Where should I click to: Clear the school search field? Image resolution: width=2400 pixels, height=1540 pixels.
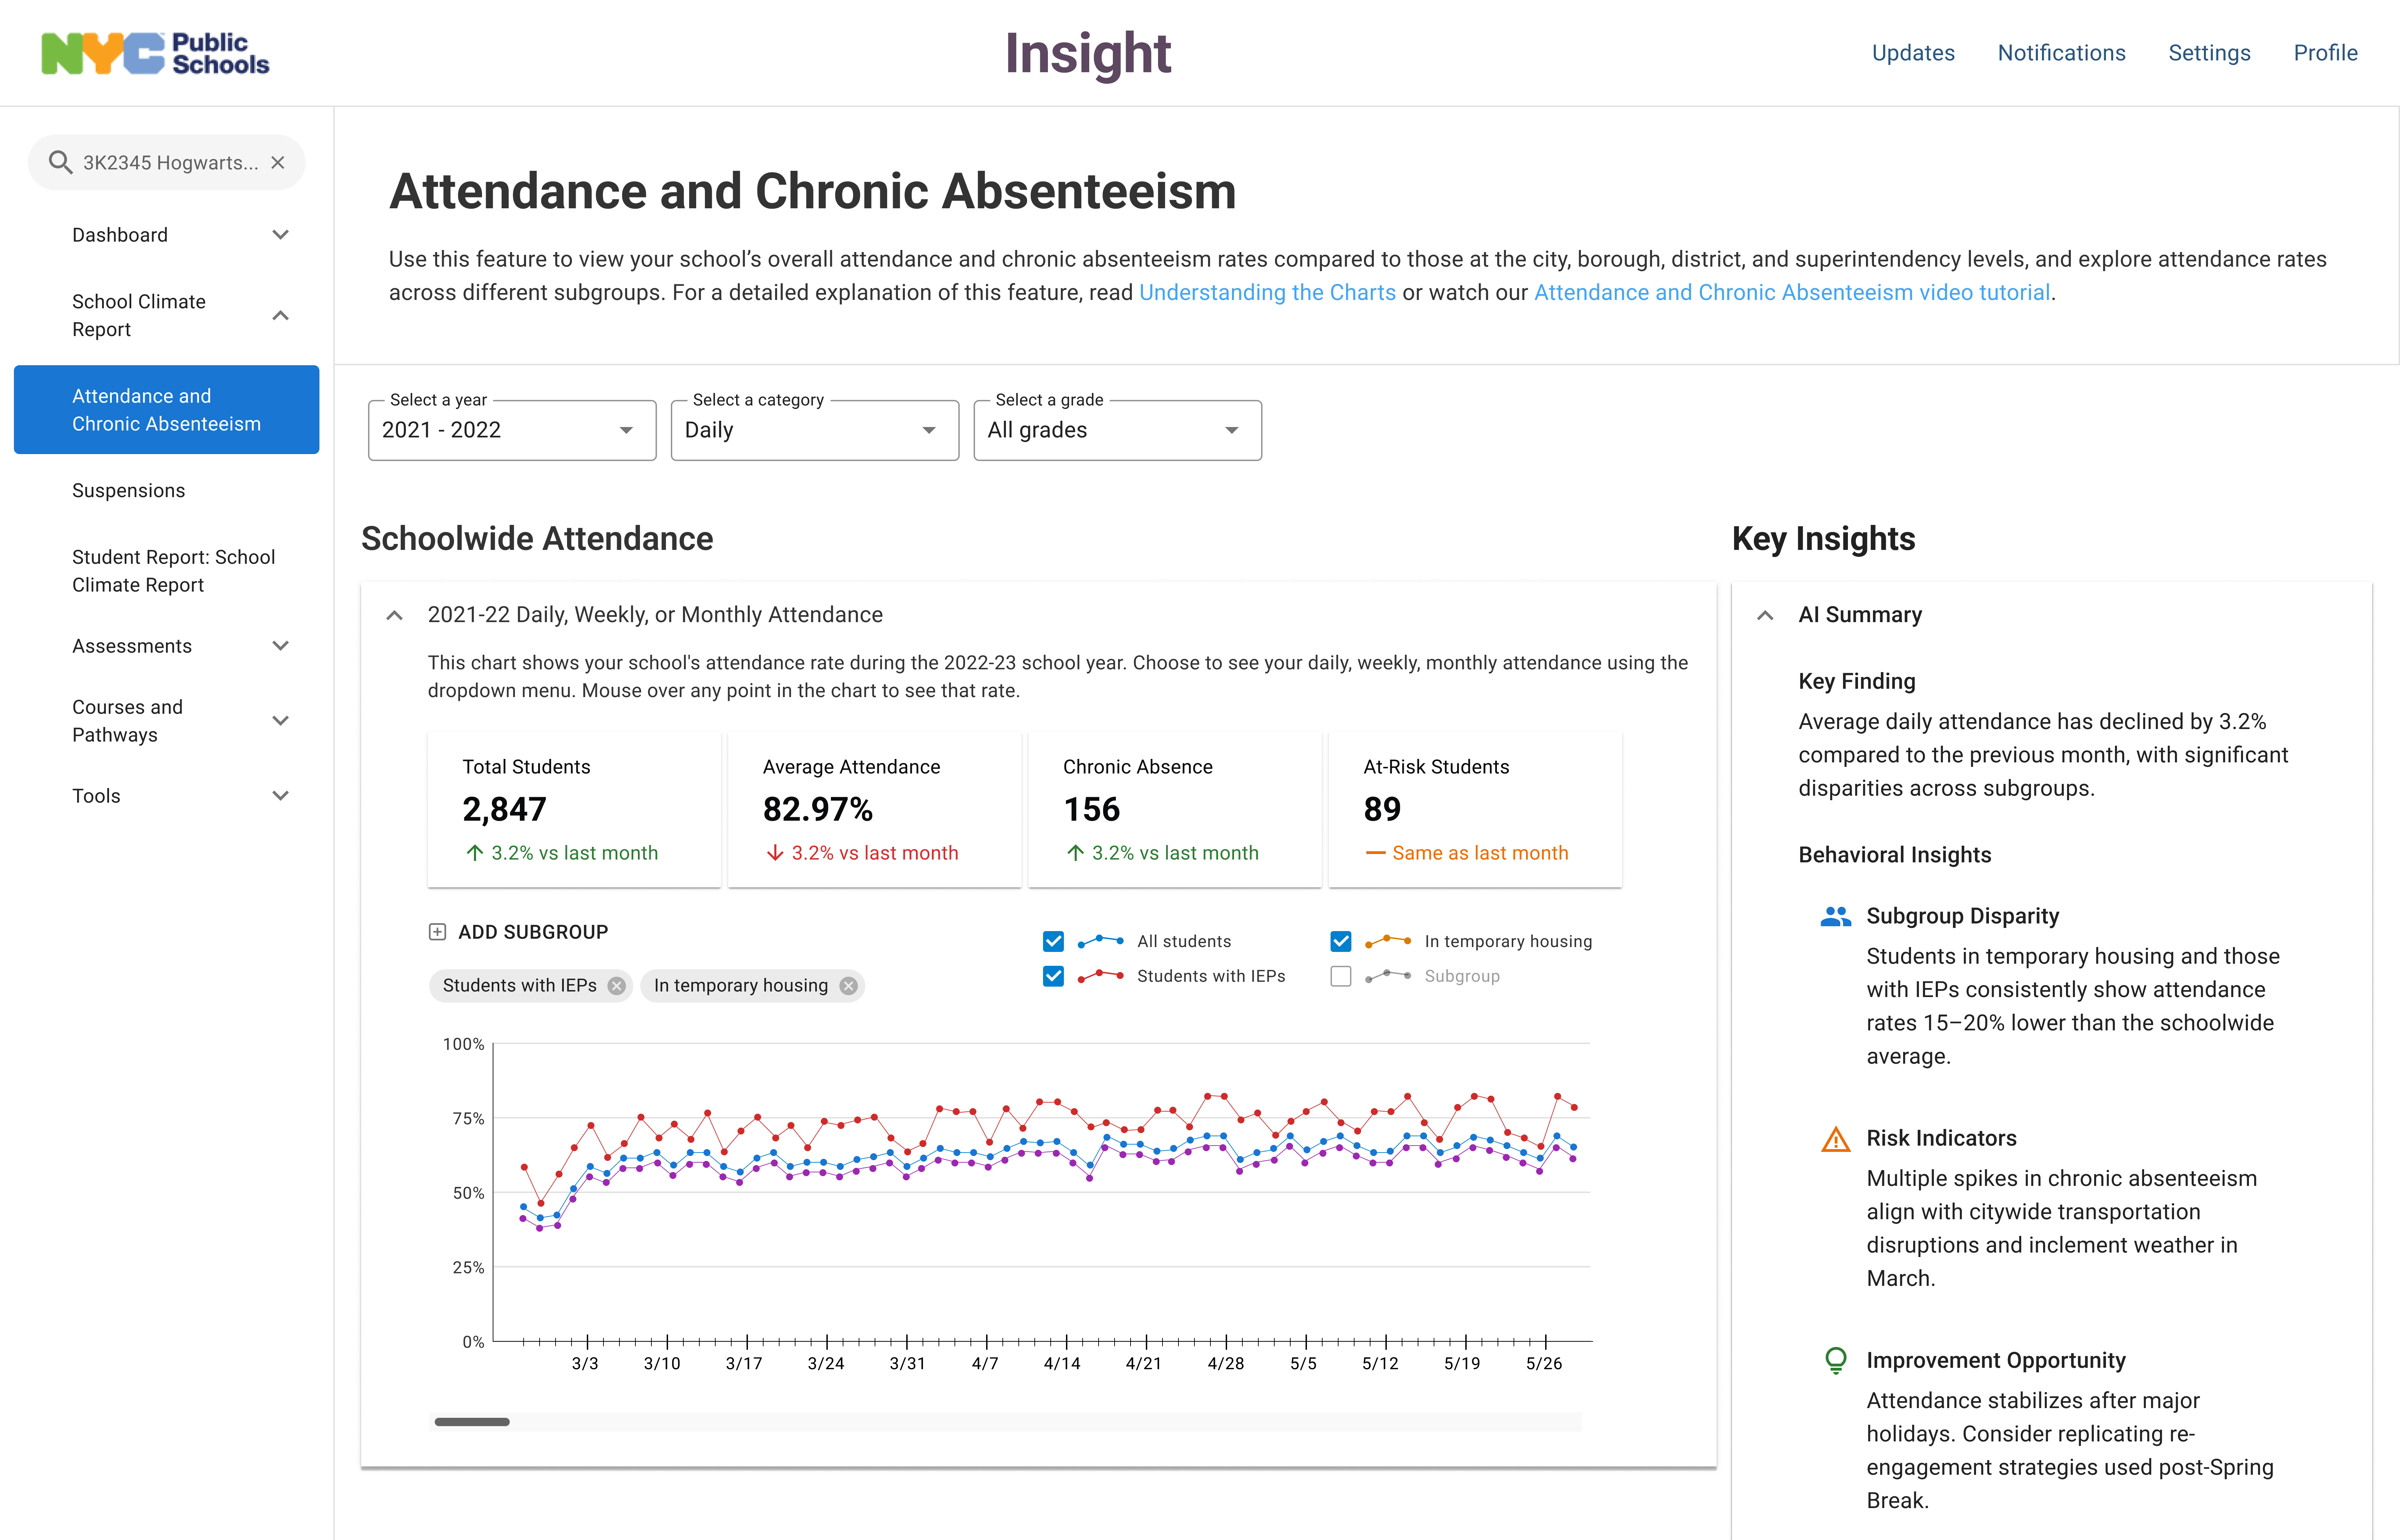pos(278,162)
